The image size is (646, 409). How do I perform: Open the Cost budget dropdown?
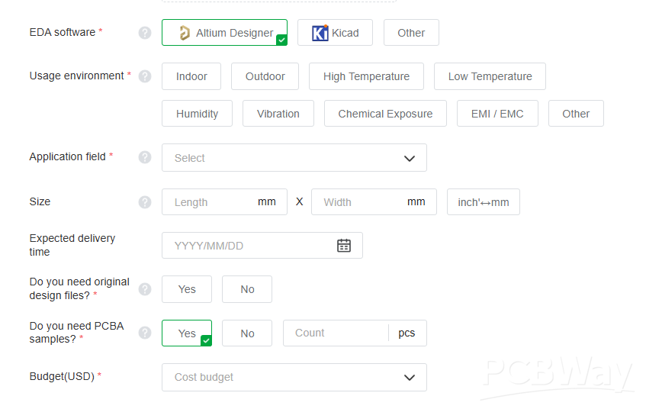coord(294,377)
